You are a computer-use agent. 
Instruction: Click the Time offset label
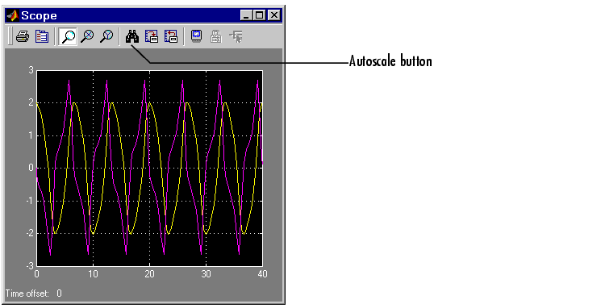tap(27, 293)
